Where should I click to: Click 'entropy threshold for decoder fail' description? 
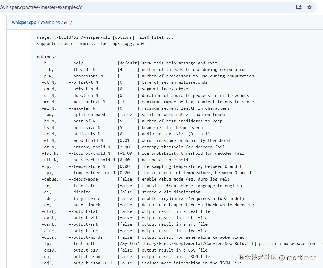click(183, 147)
